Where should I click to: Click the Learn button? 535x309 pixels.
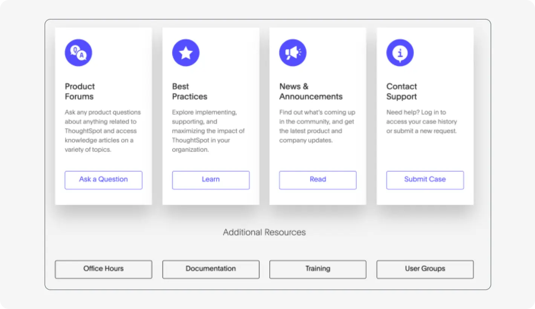pos(211,180)
